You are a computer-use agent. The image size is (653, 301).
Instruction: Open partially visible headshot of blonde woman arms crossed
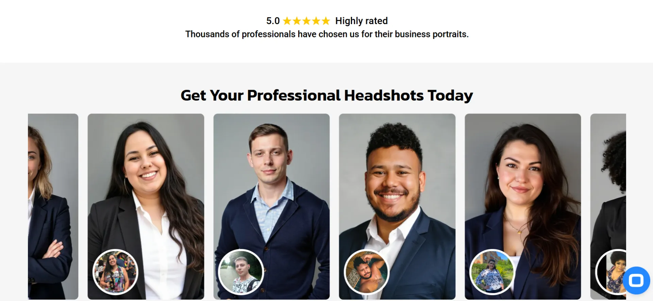coord(53,207)
